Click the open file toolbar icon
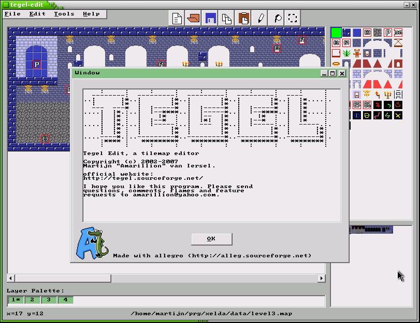 click(x=194, y=18)
